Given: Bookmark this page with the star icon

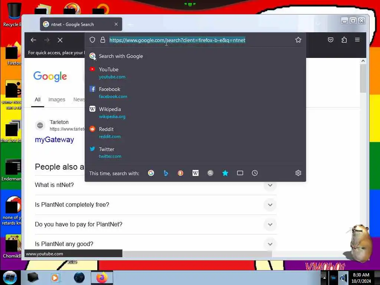Looking at the screenshot, I should pos(298,40).
